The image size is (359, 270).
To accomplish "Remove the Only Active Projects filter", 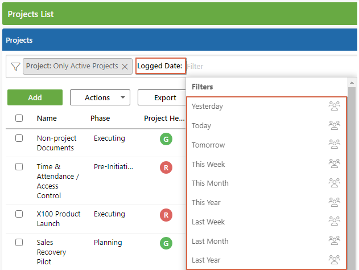I will click(125, 67).
